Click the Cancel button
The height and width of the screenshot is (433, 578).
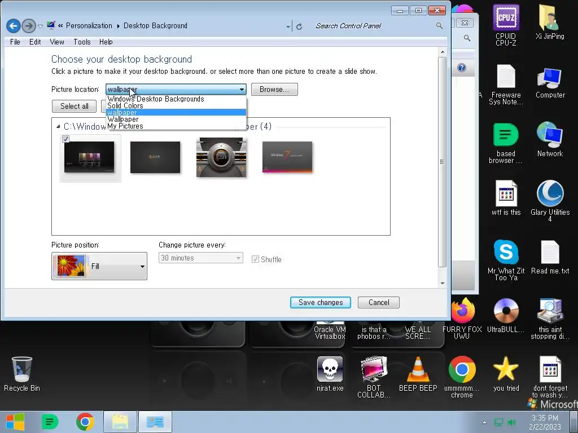tap(379, 302)
